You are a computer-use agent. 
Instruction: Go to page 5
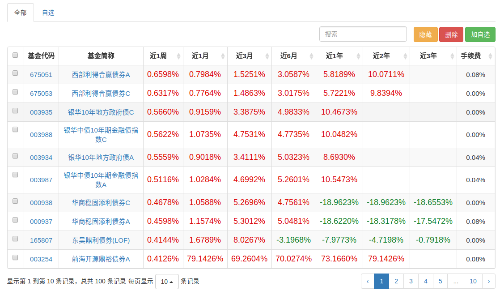440,281
